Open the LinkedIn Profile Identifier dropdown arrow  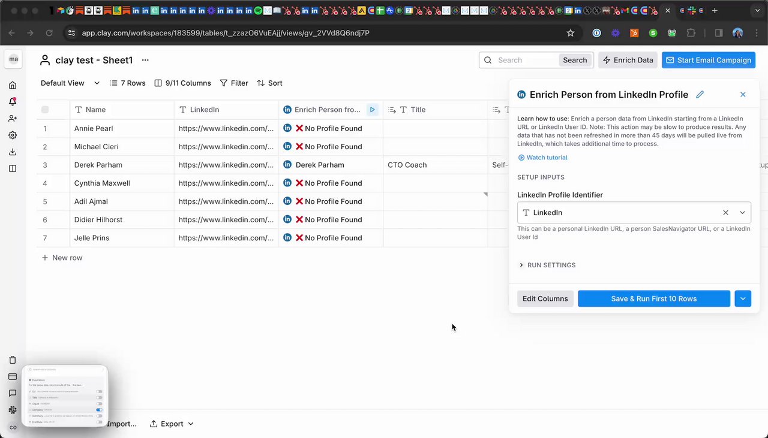coord(742,213)
